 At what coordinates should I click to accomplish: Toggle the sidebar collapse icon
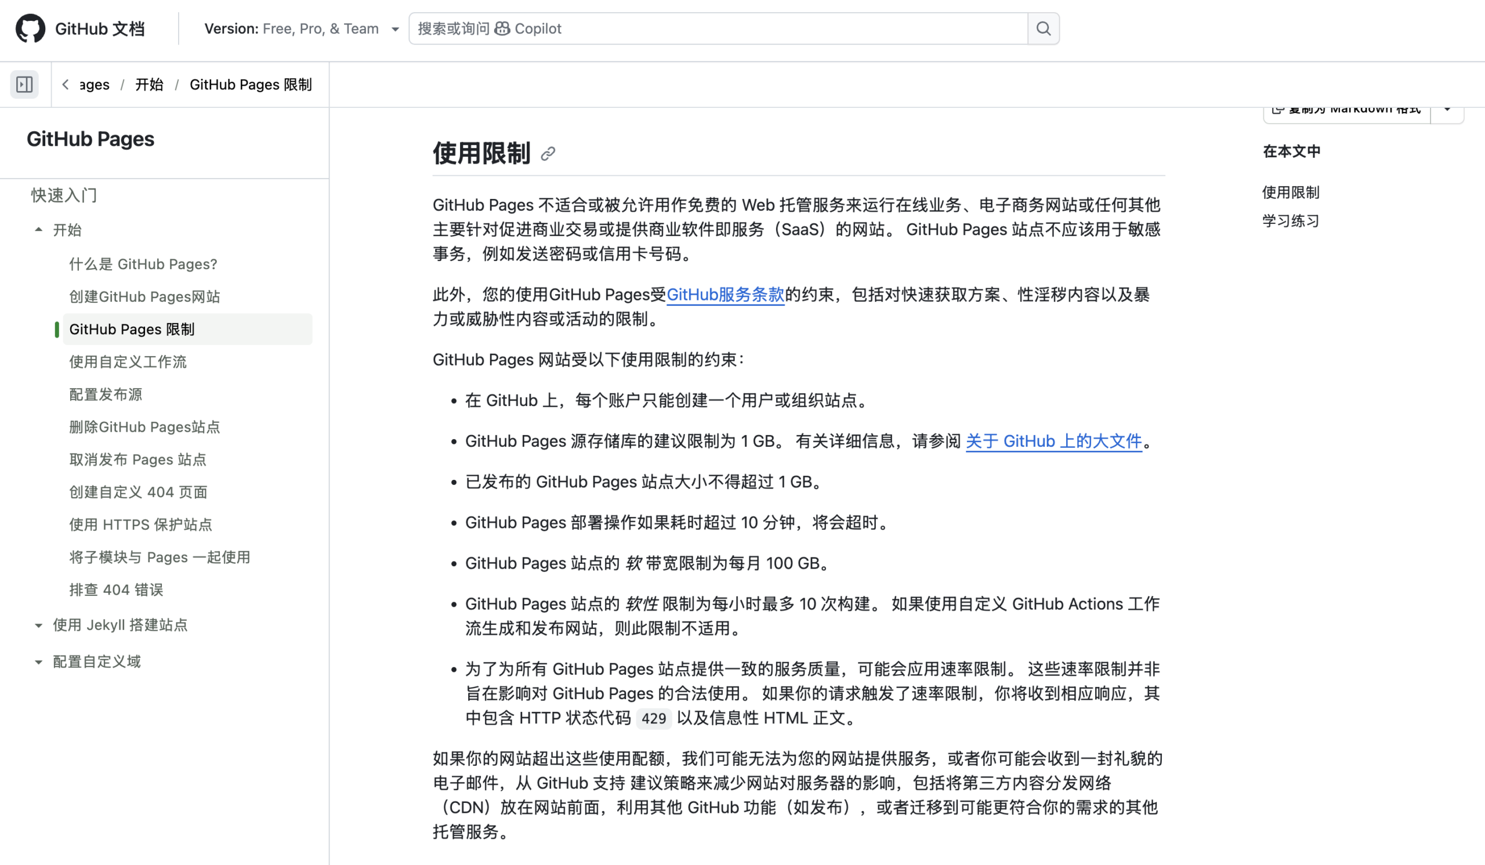point(25,84)
